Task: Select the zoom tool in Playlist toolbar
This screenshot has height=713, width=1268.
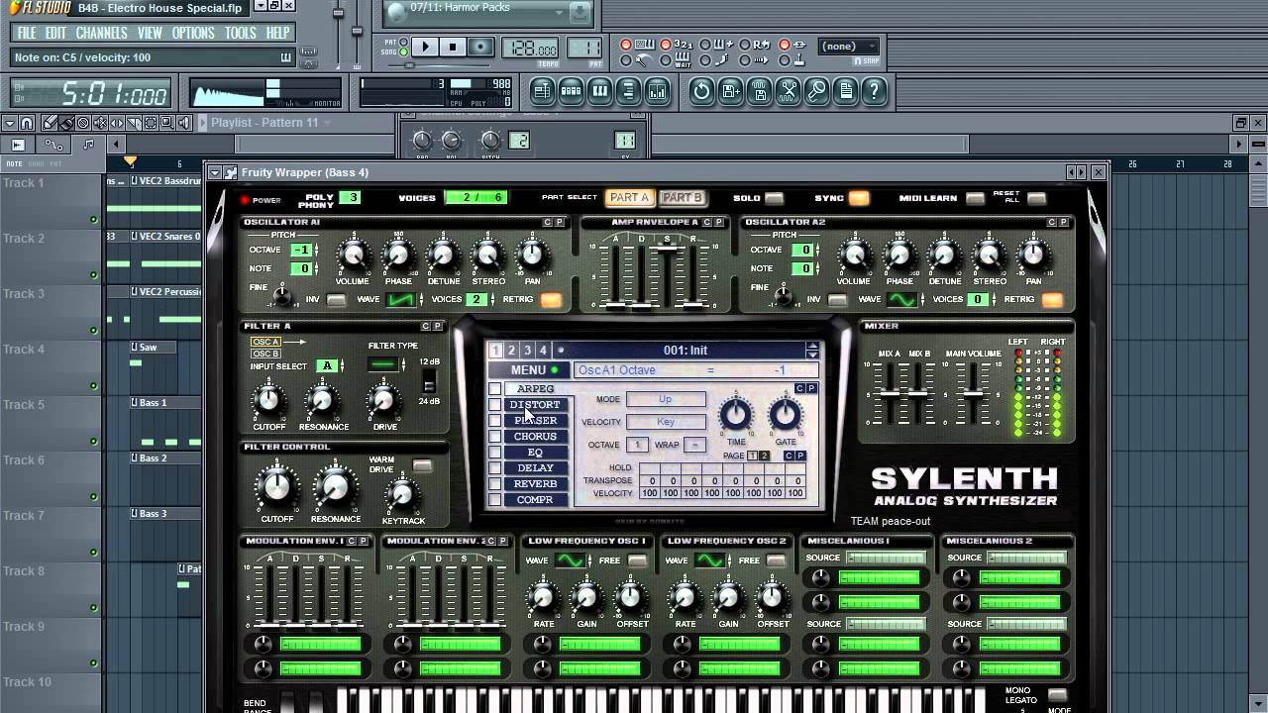Action: point(165,123)
